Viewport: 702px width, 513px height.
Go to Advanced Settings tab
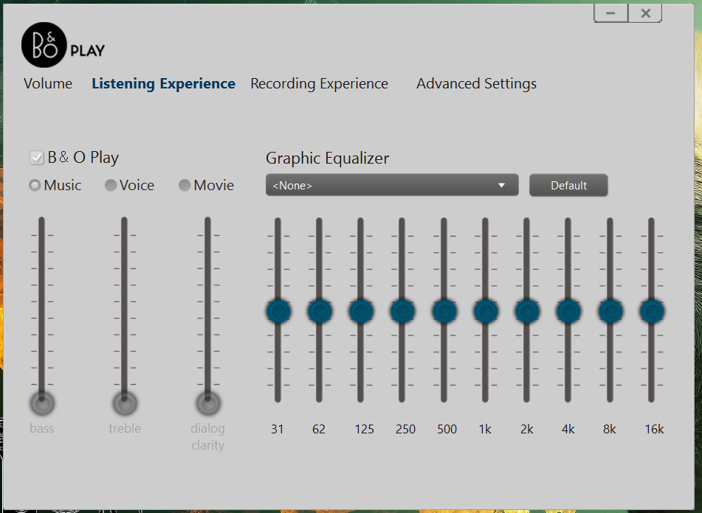pos(476,84)
